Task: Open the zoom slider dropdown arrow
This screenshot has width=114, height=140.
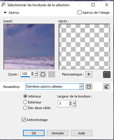Action: [x=36, y=74]
